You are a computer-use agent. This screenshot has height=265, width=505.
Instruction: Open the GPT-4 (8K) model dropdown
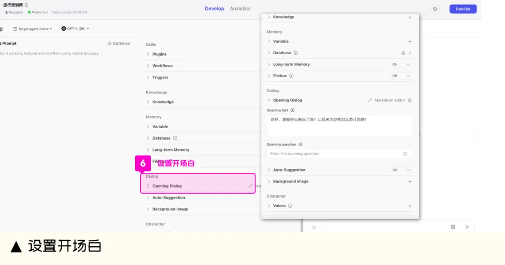click(x=75, y=29)
